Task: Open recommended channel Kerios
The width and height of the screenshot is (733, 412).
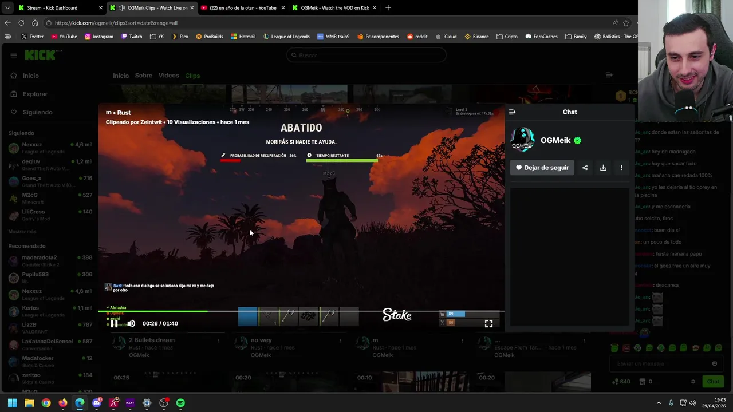Action: [50, 311]
